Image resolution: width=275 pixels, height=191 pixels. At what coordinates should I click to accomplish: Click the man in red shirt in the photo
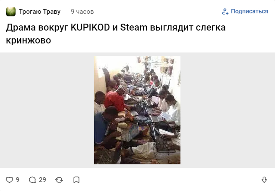coord(115,100)
